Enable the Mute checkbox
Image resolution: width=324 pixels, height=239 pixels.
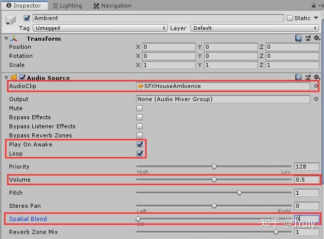pos(140,108)
